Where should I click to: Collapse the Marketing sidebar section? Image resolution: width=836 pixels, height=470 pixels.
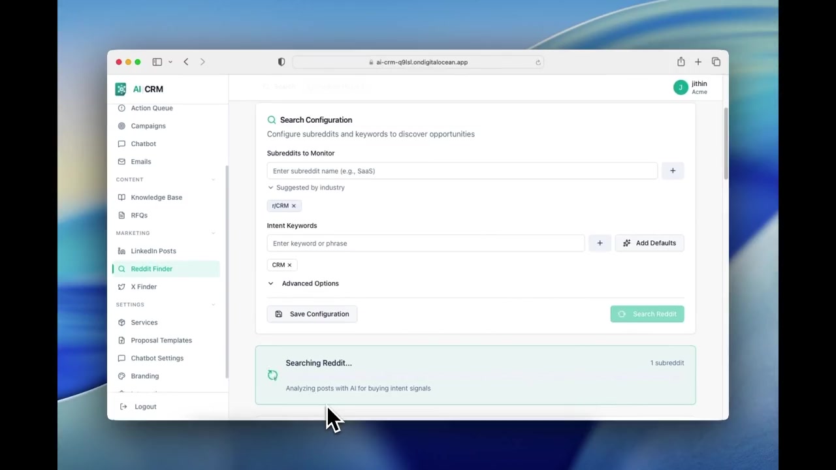pos(213,233)
